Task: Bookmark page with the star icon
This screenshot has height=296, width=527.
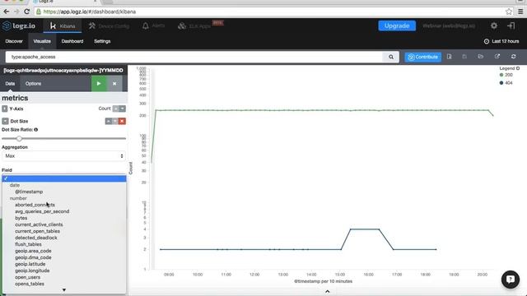Action: pyautogui.click(x=509, y=12)
